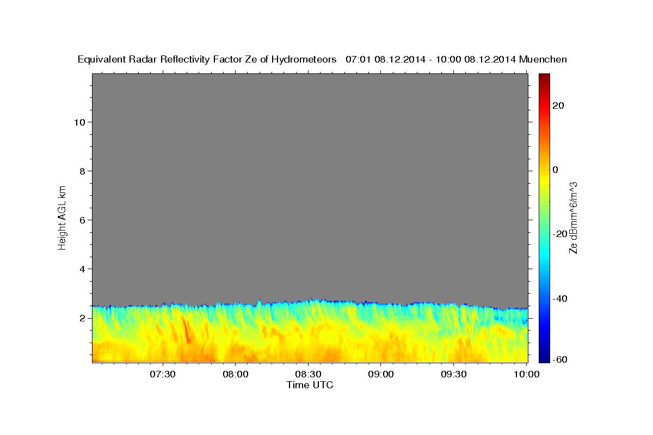
Task: Click the colorbar value label 0
Action: point(555,170)
